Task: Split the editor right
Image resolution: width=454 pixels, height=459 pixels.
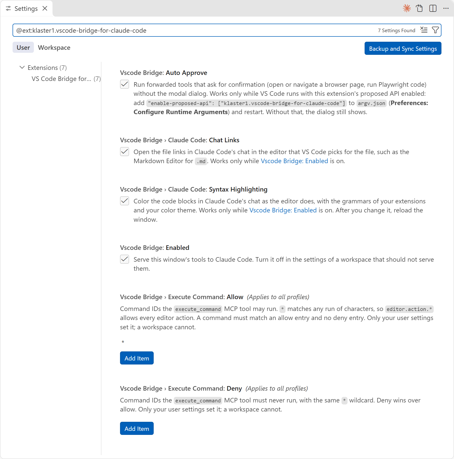Action: [x=433, y=8]
